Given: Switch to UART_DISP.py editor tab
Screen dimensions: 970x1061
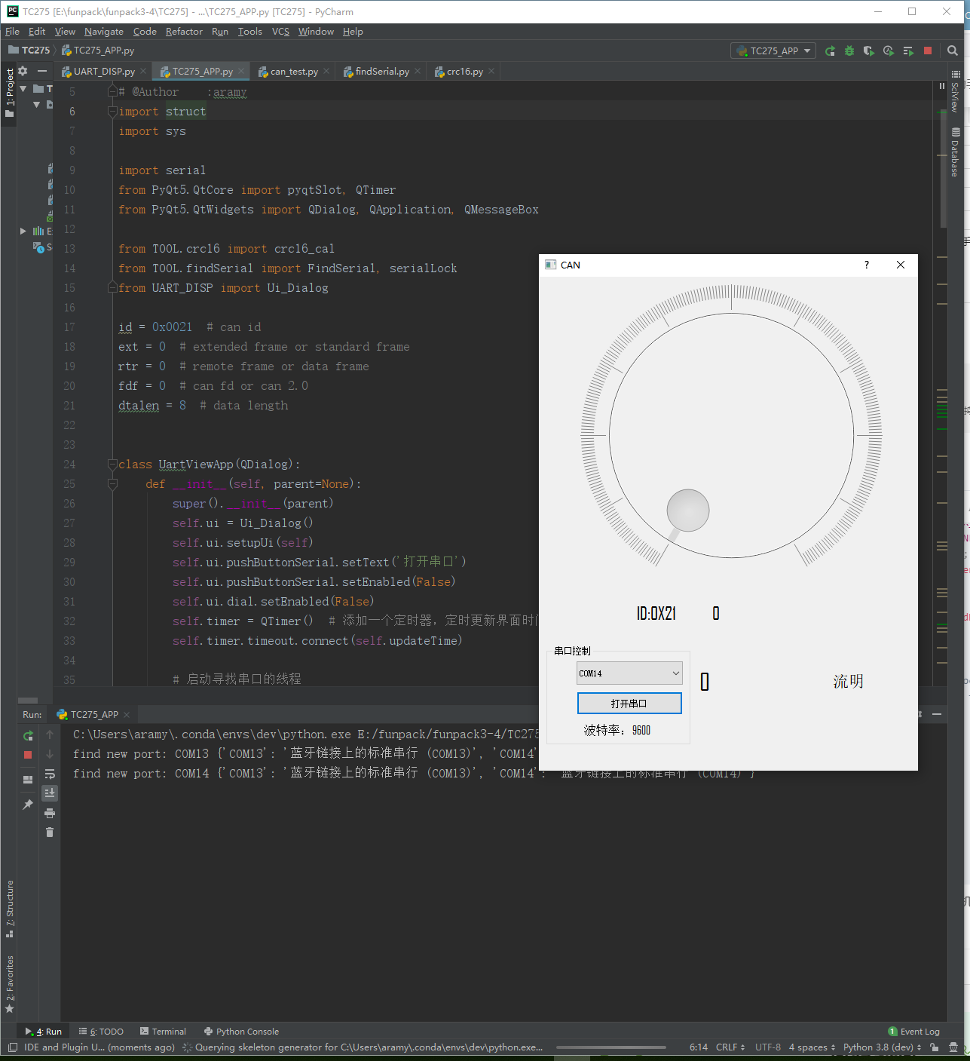Looking at the screenshot, I should (104, 72).
